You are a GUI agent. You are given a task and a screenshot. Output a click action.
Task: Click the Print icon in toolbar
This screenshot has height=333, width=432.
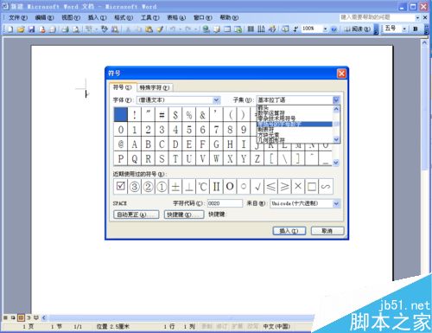pyautogui.click(x=66, y=29)
